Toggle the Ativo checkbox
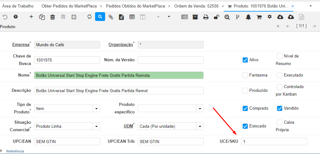Image resolution: width=320 pixels, height=154 pixels. (x=245, y=60)
